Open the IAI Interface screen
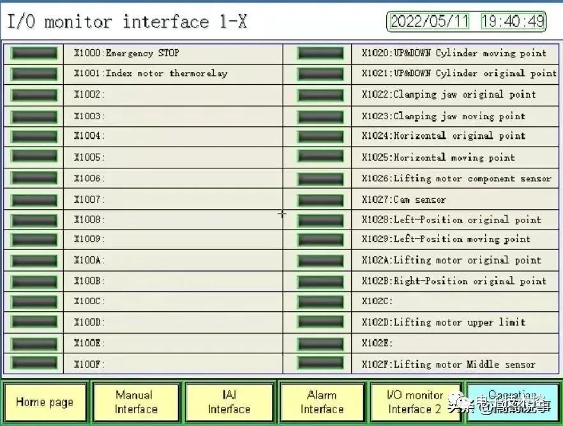 (229, 402)
